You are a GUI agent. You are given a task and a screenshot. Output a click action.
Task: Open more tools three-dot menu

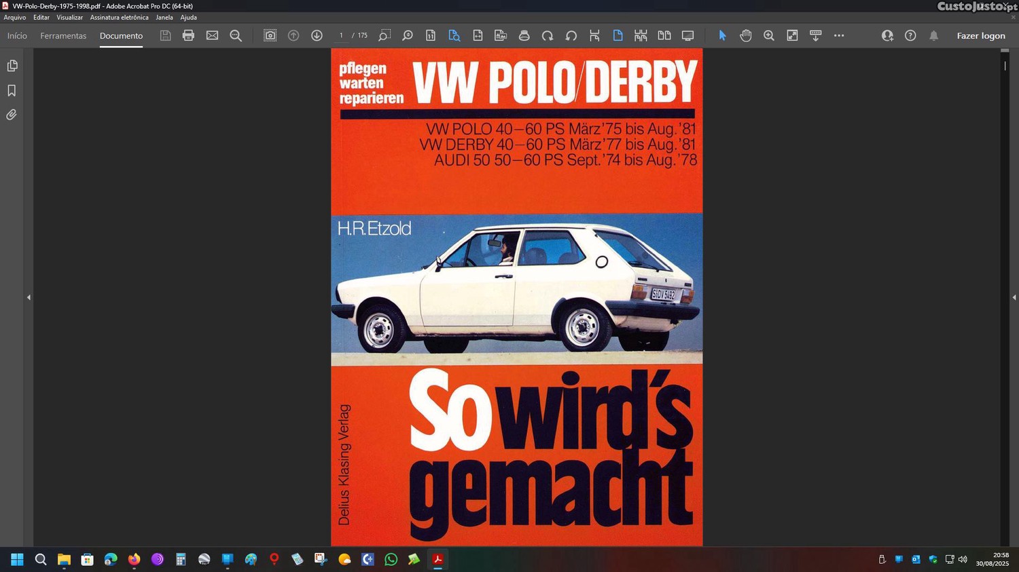click(839, 35)
